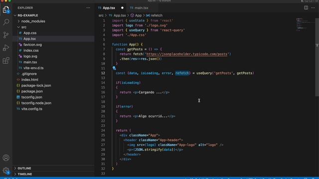Open main.tsx in the file tree
This screenshot has width=319, height=179.
tap(30, 62)
